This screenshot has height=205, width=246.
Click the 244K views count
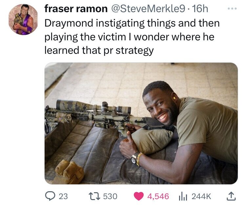coord(201,196)
